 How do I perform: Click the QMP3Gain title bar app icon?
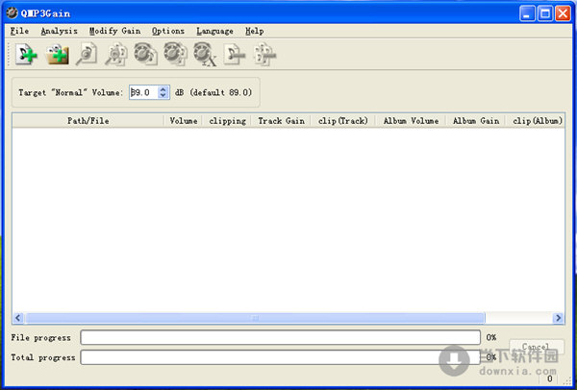pos(12,13)
